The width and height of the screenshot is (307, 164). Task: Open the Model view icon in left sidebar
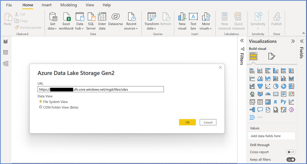6,63
